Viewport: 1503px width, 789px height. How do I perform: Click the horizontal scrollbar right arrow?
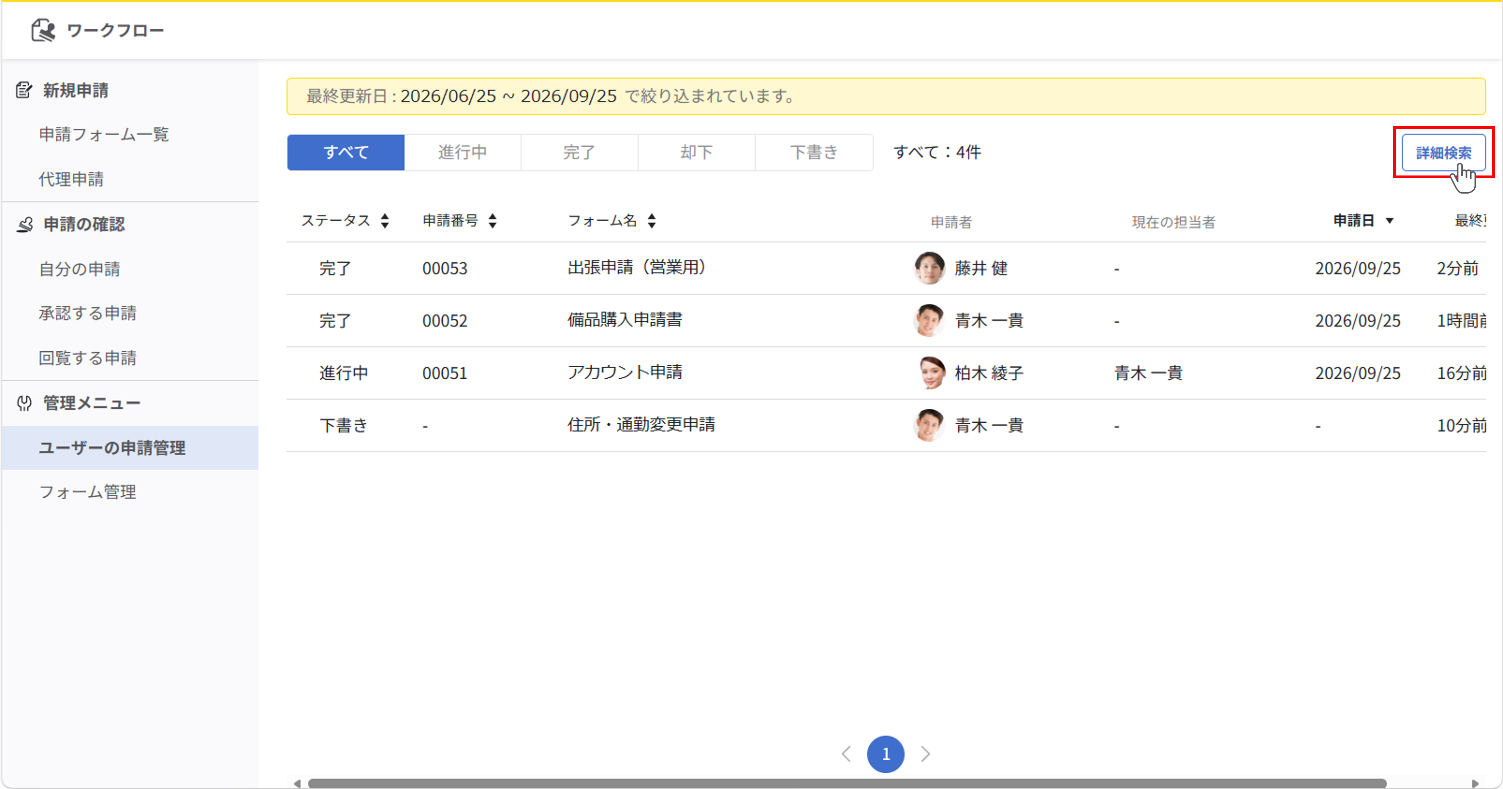pos(1475,783)
